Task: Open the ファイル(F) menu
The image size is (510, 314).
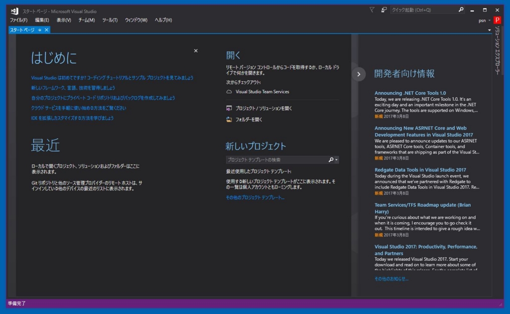Action: pos(18,20)
